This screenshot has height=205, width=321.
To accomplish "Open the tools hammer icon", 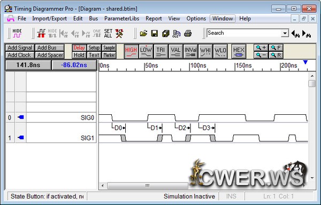I will (119, 33).
